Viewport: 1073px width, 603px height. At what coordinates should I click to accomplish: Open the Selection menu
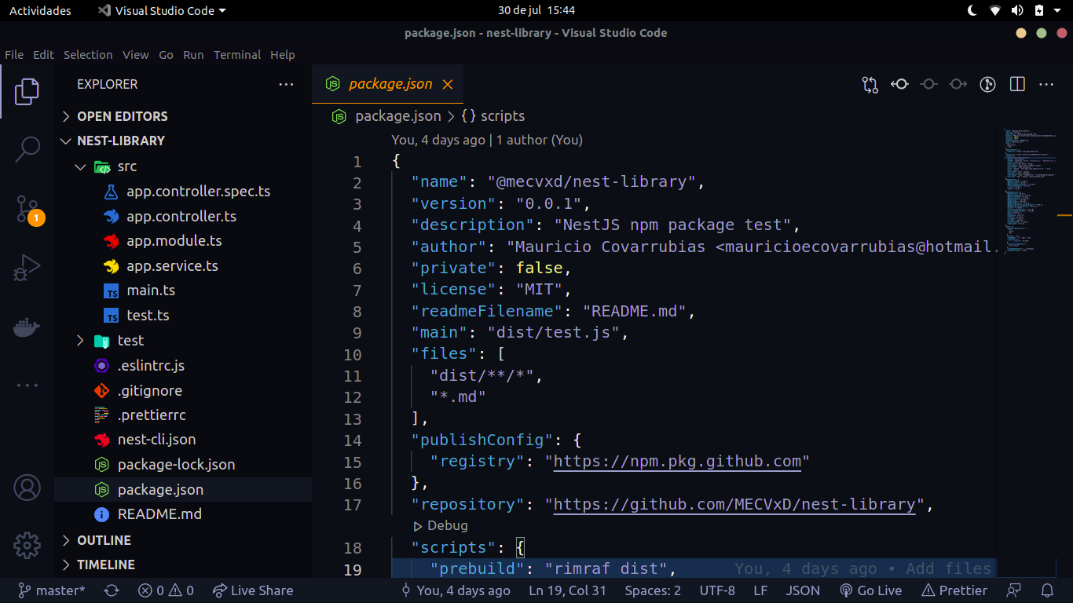88,55
